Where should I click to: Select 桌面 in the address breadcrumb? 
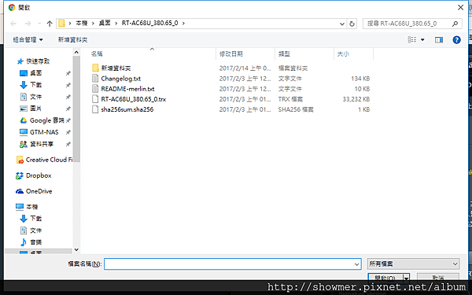point(105,23)
